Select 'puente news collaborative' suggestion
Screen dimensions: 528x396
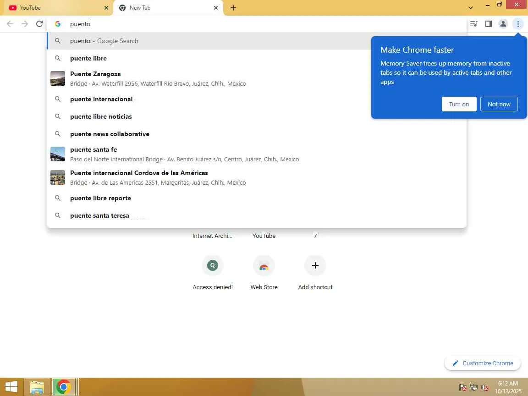[257, 134]
